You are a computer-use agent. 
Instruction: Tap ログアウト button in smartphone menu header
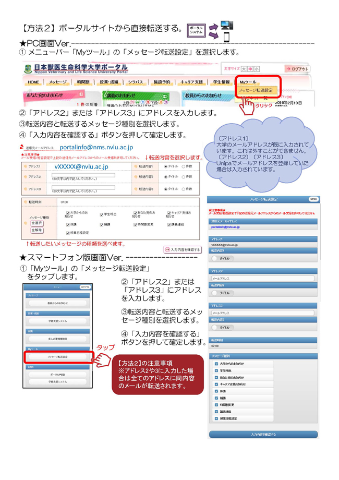click(x=85, y=287)
